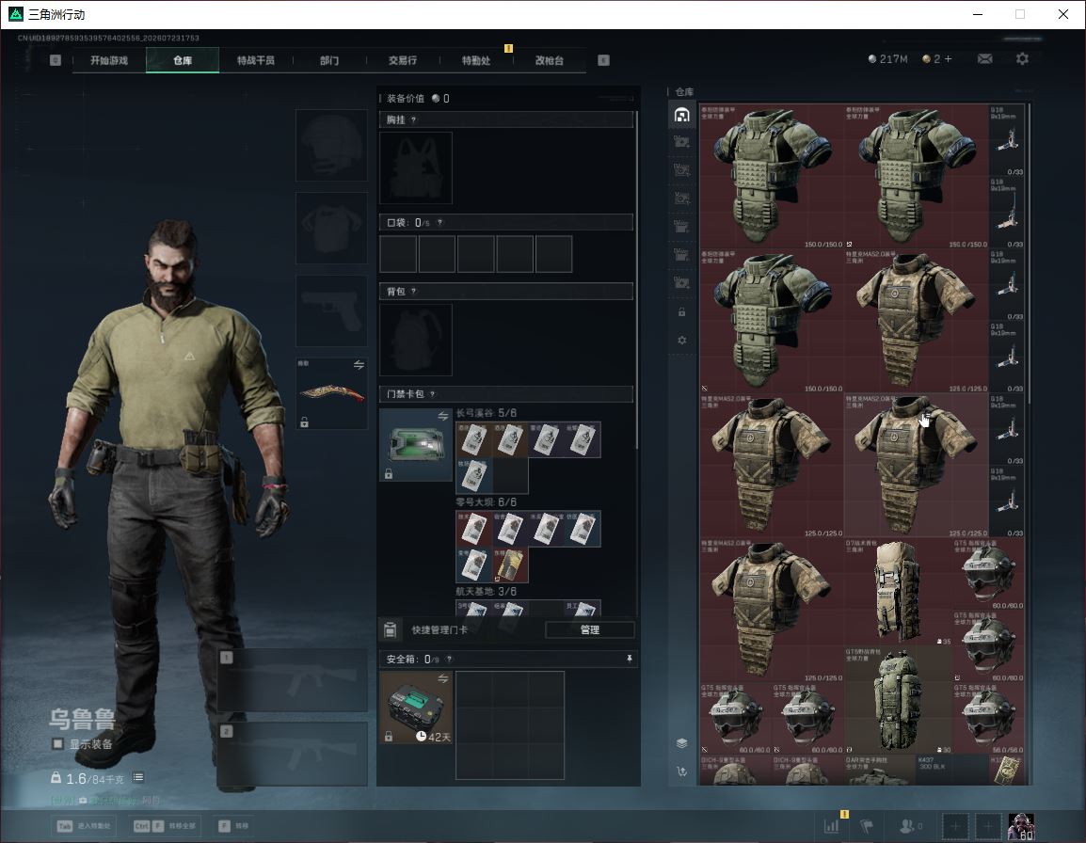Open stats bar chart icon at bottom

point(831,826)
